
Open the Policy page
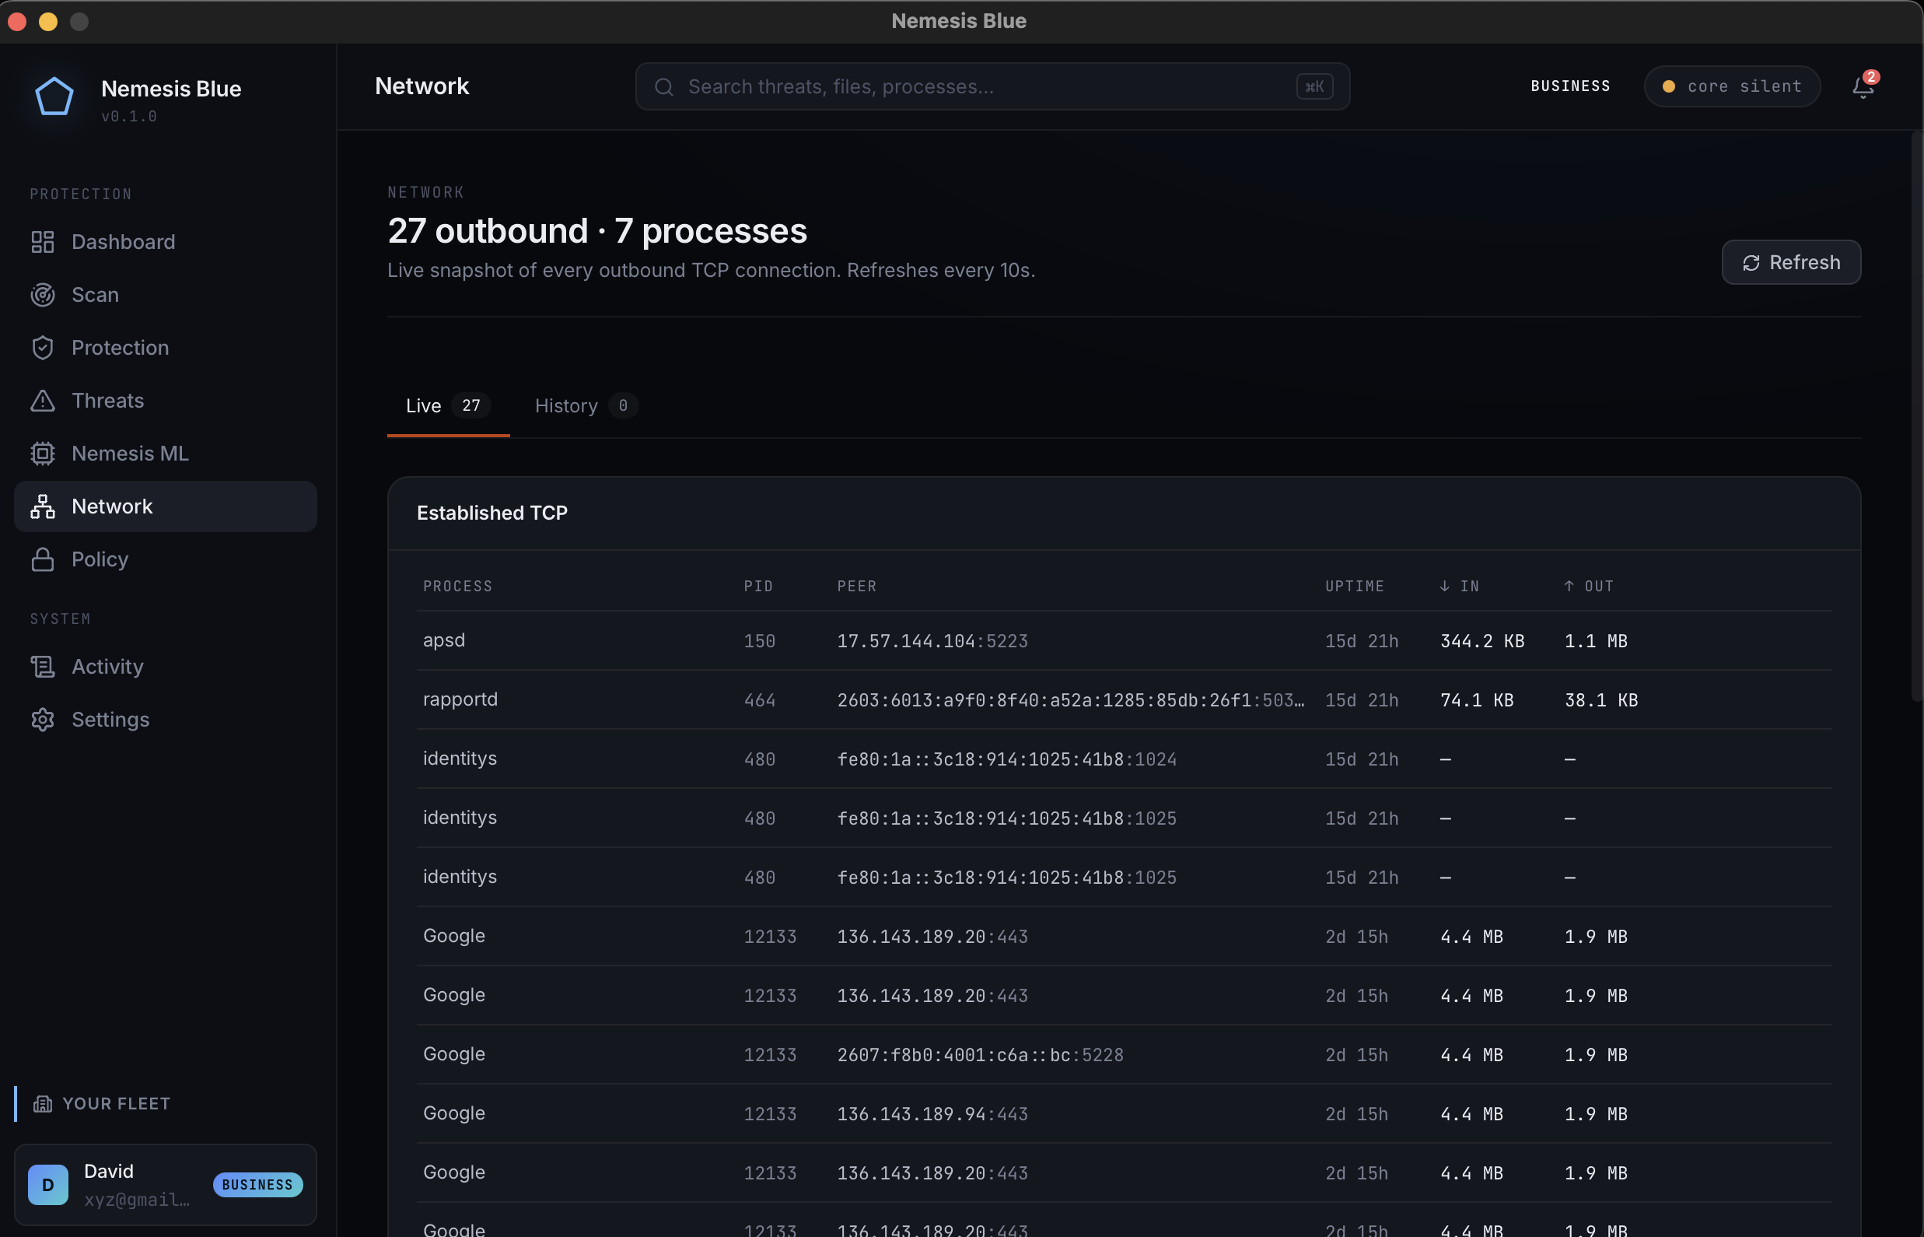(166, 560)
